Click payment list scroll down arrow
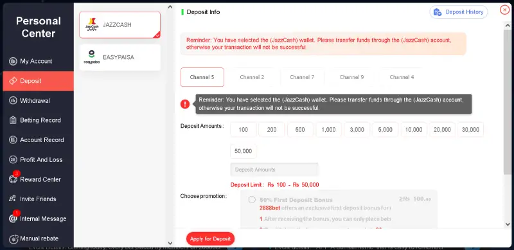This screenshot has height=250, width=514. pyautogui.click(x=170, y=243)
